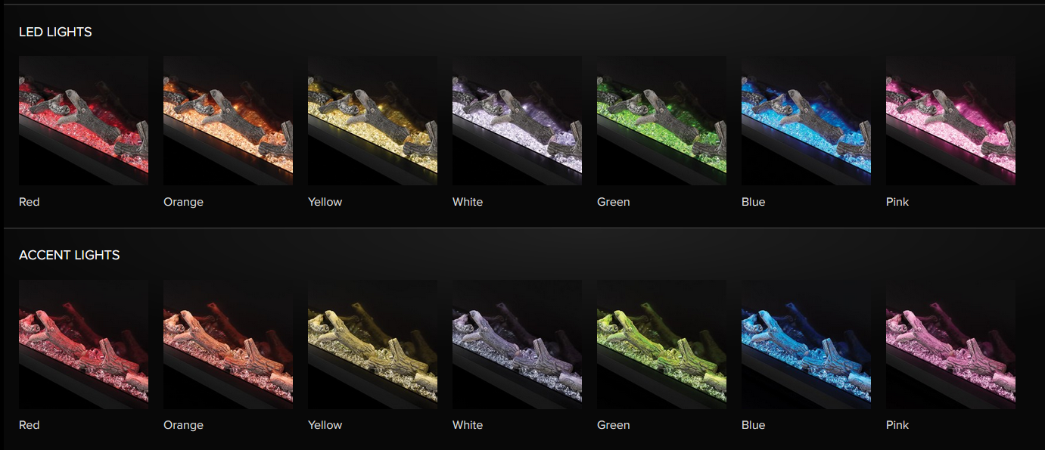Click the ACCENT LIGHTS section heading
Screen dimensions: 1045x450
(x=69, y=255)
